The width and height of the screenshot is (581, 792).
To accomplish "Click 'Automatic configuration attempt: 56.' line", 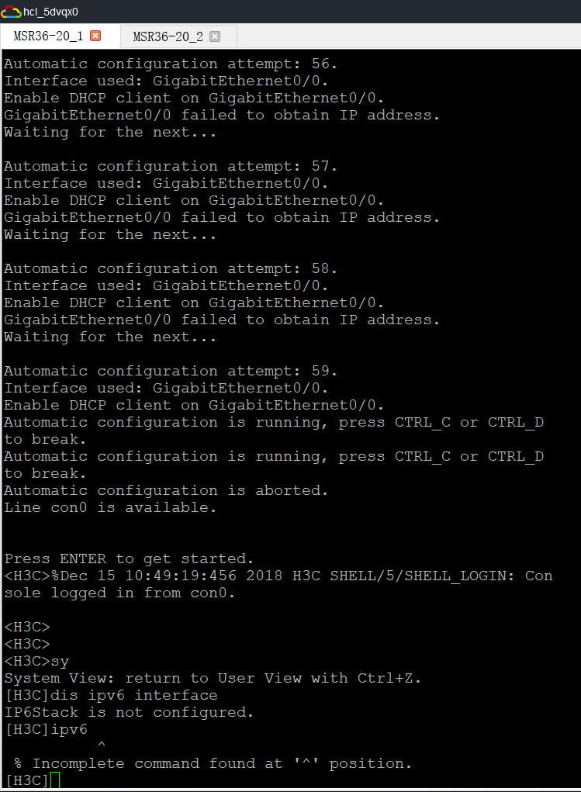I will coord(171,64).
